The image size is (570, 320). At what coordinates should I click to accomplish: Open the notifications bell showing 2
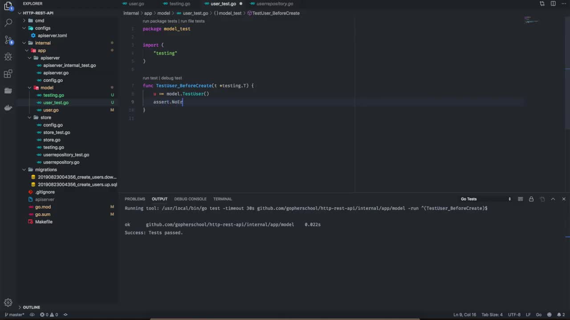pos(561,315)
